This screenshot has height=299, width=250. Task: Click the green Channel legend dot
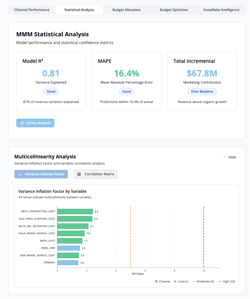[x=156, y=282]
